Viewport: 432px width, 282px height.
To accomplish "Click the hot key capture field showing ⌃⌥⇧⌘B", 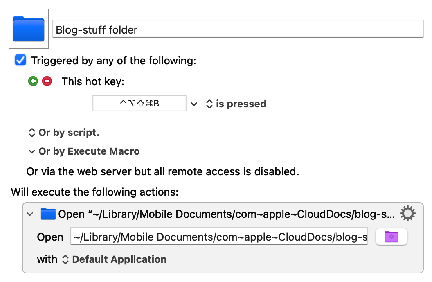I will 139,103.
